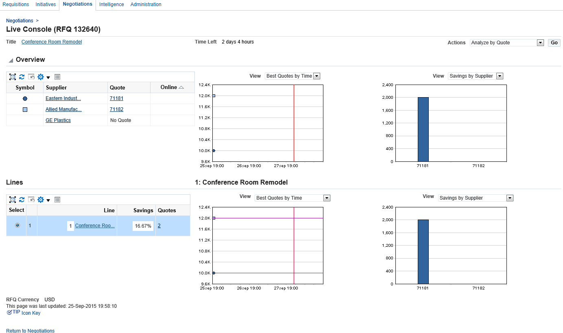The image size is (563, 333).
Task: Open the Lines table column selector
Action: click(57, 200)
